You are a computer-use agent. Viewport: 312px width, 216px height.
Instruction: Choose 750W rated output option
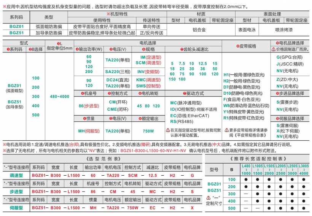(x=148, y=131)
